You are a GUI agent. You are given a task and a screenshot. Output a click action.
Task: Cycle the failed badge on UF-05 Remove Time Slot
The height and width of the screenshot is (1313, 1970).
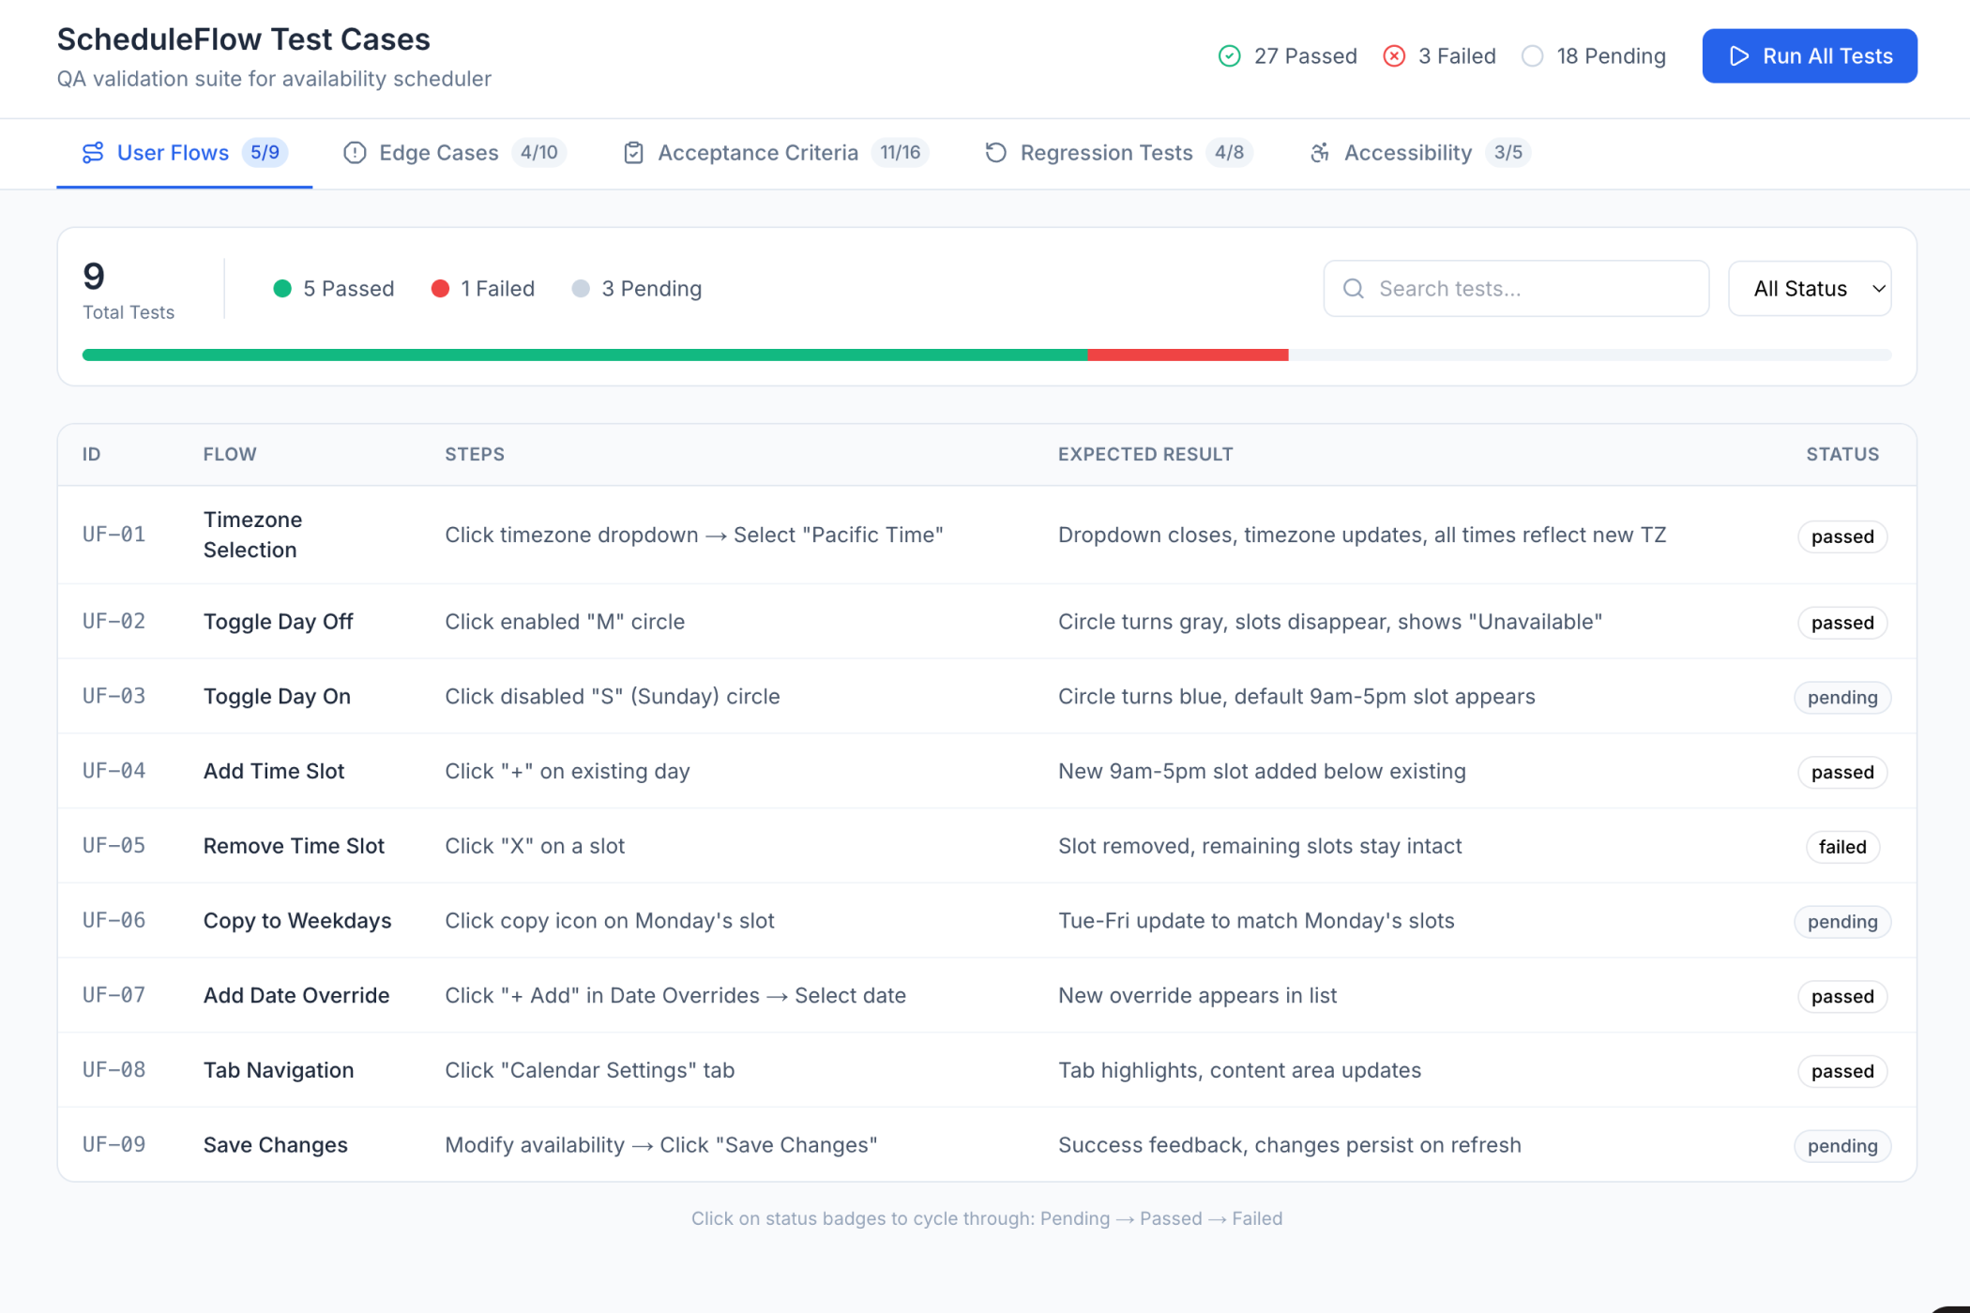pos(1841,846)
